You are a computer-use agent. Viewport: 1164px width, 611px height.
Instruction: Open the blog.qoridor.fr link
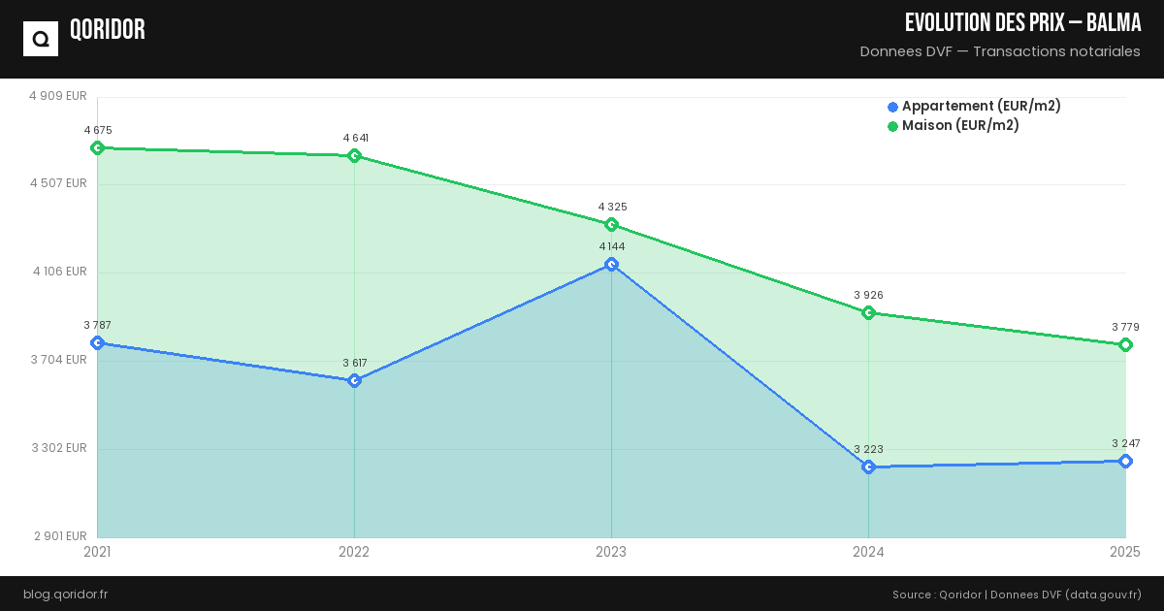click(65, 594)
